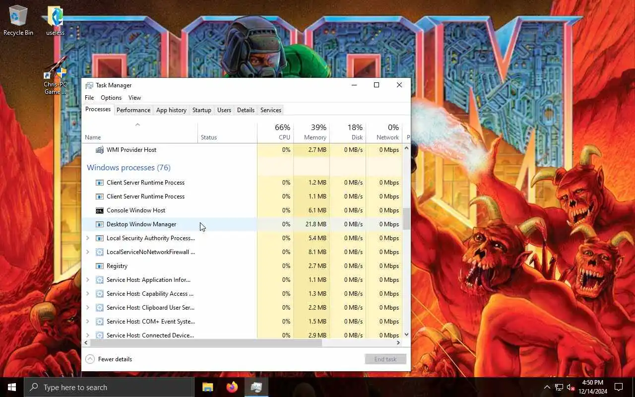
Task: Click the scroll up arrow
Action: coord(407,148)
